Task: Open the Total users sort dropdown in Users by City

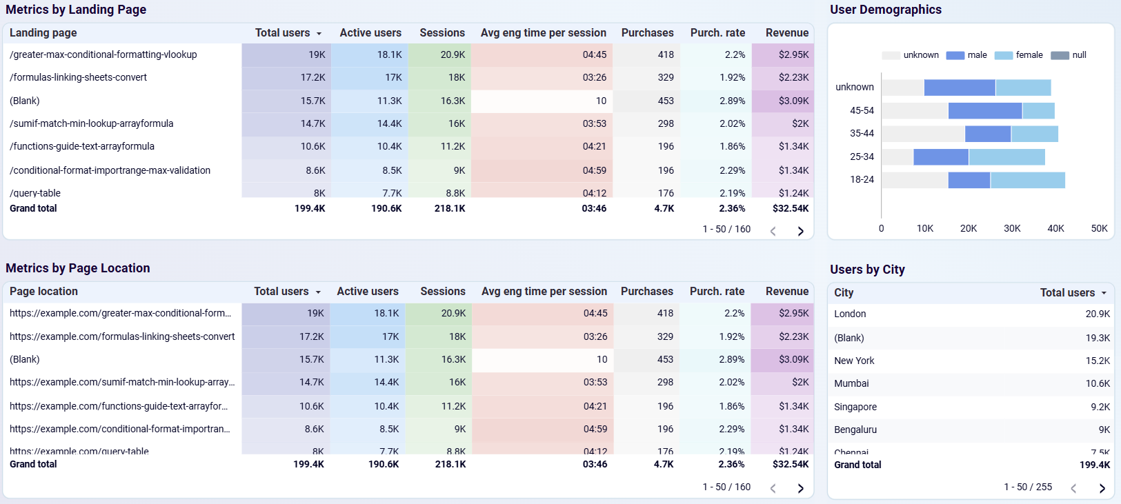Action: (x=1105, y=292)
